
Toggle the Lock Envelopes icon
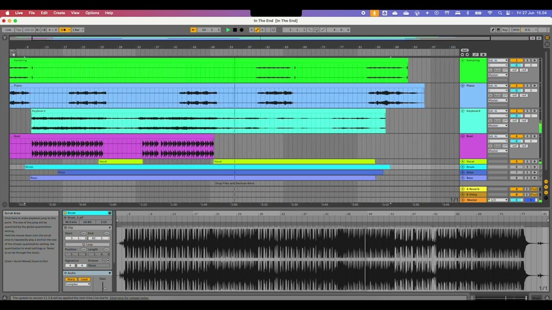pos(483,55)
